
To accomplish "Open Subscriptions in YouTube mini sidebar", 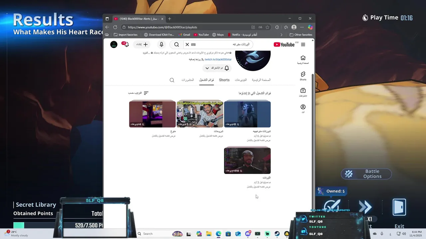I will coord(303,92).
